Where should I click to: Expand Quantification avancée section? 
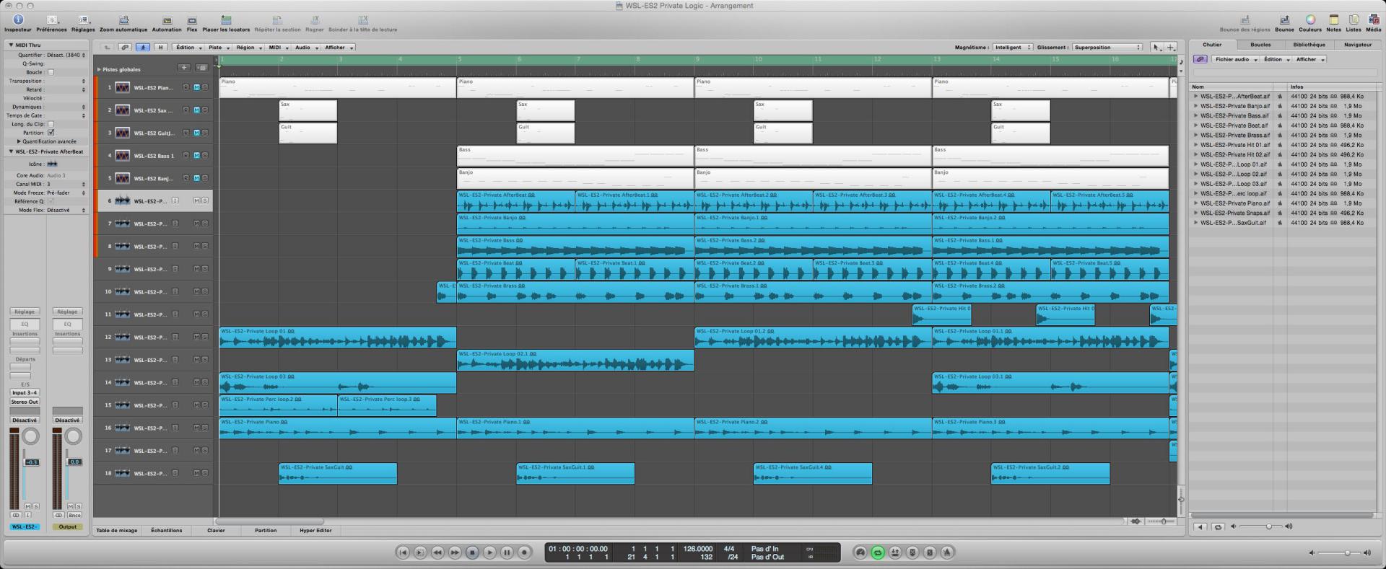[x=19, y=141]
